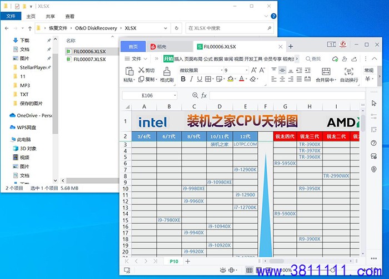Click the red font color A
Image resolution: width=389 pixels, height=279 pixels.
coord(242,79)
